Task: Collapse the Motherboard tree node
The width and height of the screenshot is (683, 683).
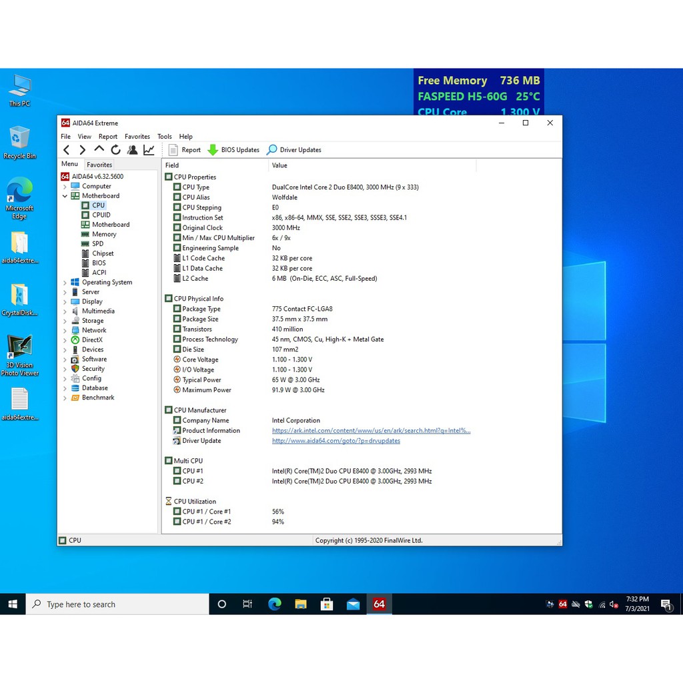Action: pyautogui.click(x=65, y=196)
